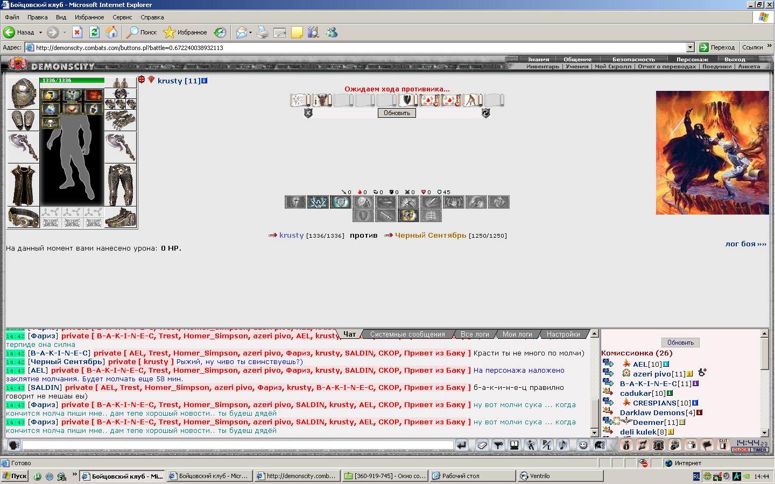The width and height of the screenshot is (775, 484).
Task: Click the smiley emoticon icon in chat bar
Action: pos(583,445)
